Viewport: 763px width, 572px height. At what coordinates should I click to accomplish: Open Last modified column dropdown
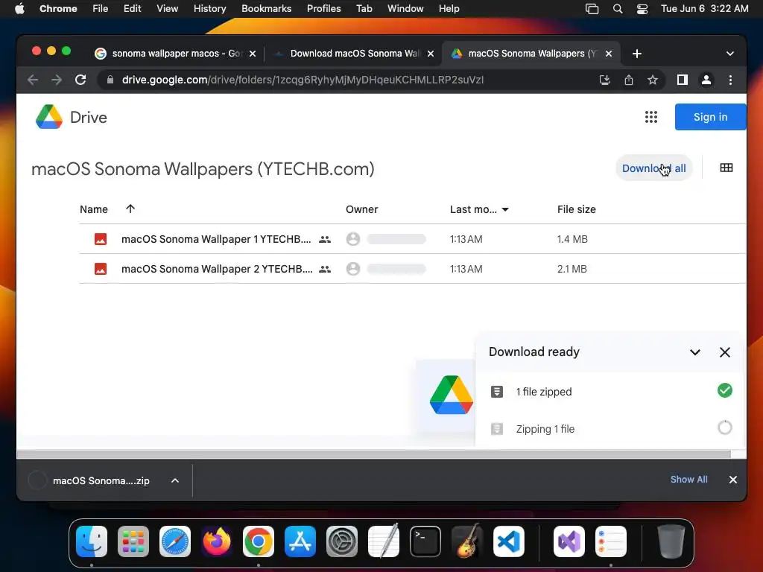(505, 209)
